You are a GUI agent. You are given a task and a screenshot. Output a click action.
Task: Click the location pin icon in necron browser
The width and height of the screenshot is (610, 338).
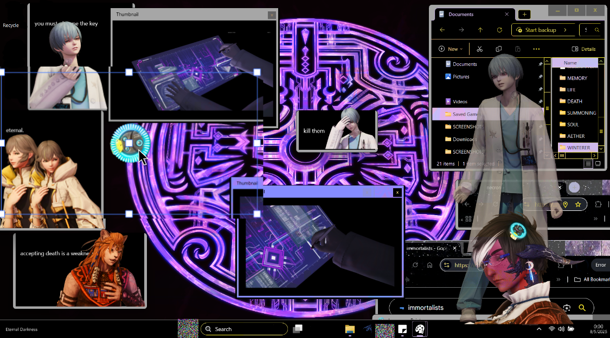point(565,204)
